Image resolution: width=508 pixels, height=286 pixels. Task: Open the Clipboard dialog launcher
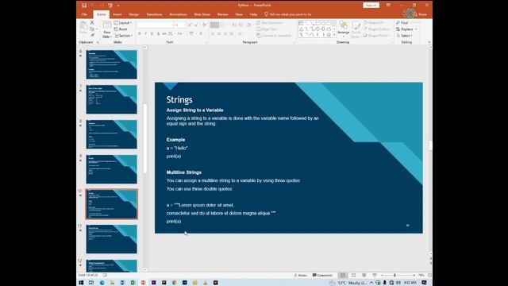[x=98, y=42]
